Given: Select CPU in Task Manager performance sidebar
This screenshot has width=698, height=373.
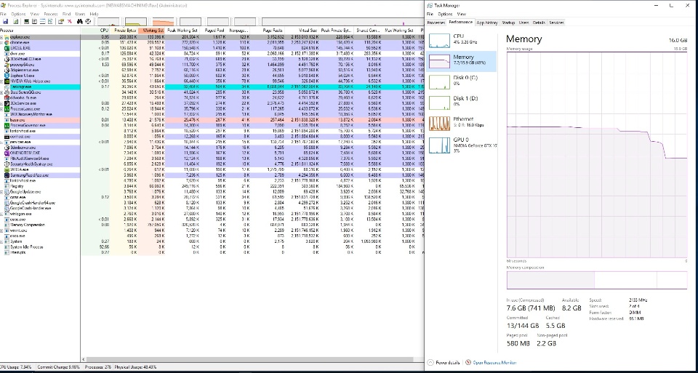Looking at the screenshot, I should click(461, 40).
